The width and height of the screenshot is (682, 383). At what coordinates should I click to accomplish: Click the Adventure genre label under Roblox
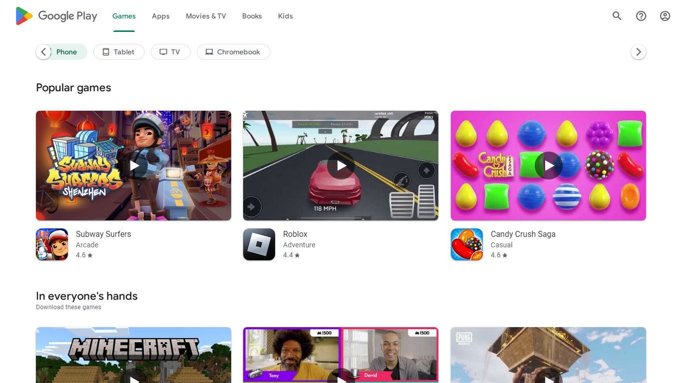pyautogui.click(x=299, y=245)
